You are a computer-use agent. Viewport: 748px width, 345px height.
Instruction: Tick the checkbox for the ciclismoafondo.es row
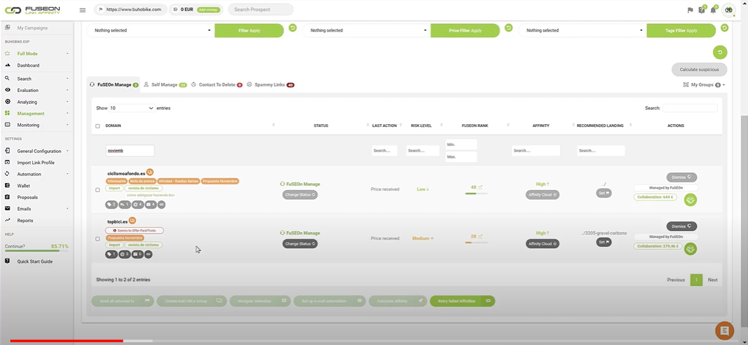click(x=97, y=190)
